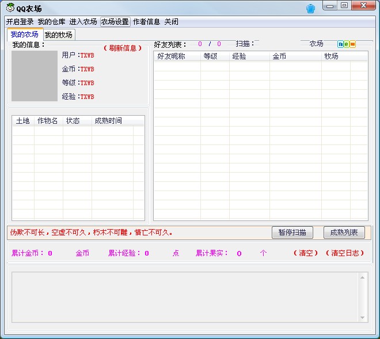Click the red 刷新信息 link

[x=123, y=48]
